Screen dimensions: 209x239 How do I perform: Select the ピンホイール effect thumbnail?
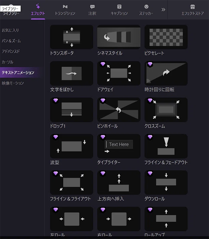click(x=119, y=110)
